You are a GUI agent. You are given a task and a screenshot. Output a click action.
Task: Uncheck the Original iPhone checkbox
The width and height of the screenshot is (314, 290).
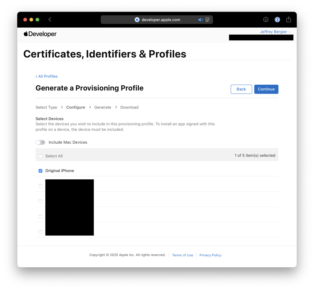click(40, 171)
